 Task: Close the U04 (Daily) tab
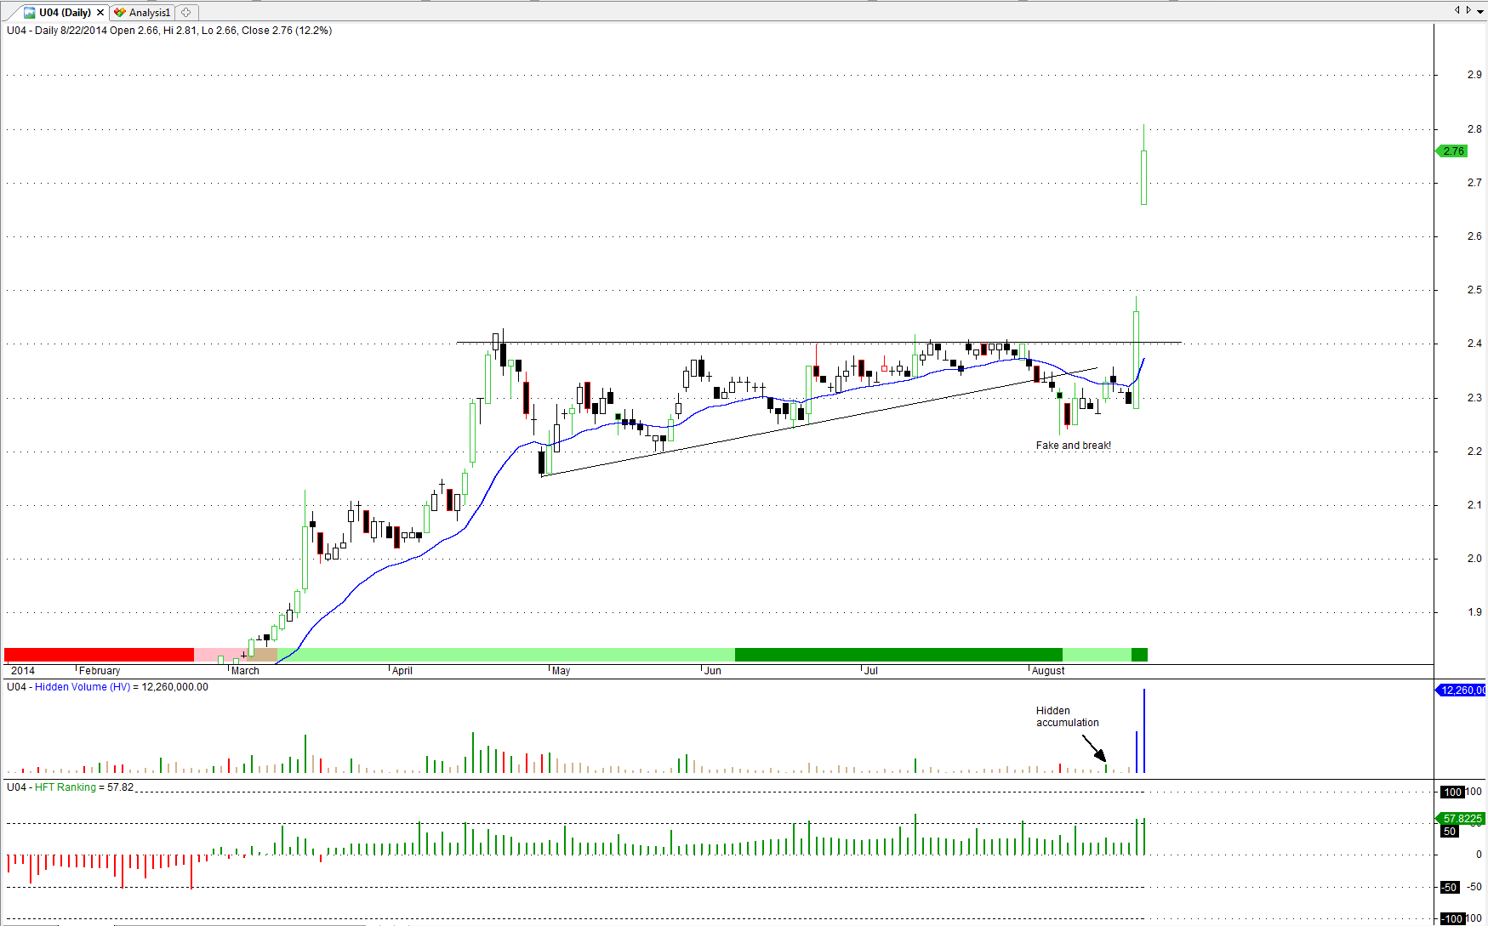coord(100,13)
